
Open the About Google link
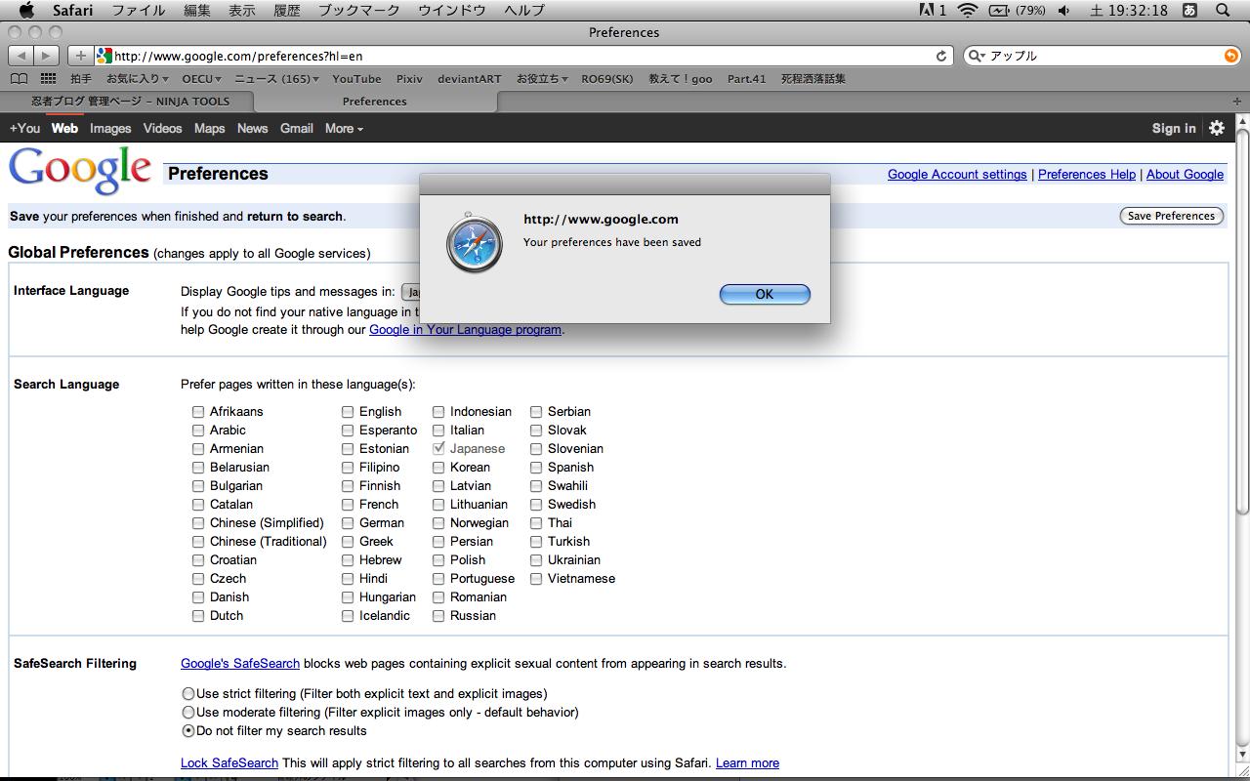pos(1185,174)
